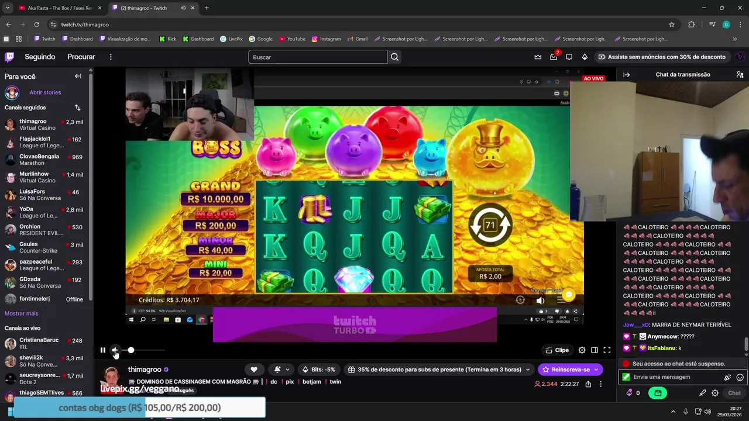The width and height of the screenshot is (749, 421).
Task: Expand followed channels with Mostrar mais
Action: pyautogui.click(x=21, y=313)
